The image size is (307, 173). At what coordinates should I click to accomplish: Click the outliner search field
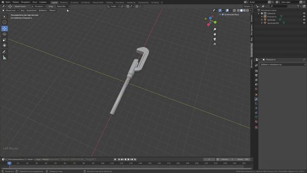click(279, 6)
